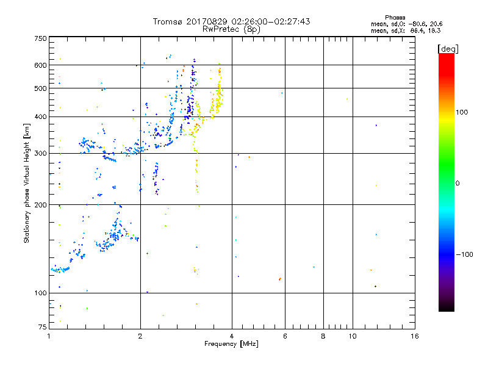Viewport: 488px width, 366px height.
Task: Click the 'Phases' heading at top right
Action: tap(395, 18)
